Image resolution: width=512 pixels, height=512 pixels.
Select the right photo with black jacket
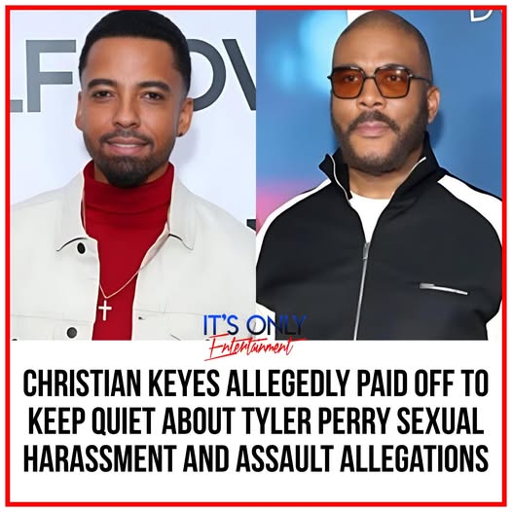click(x=379, y=175)
